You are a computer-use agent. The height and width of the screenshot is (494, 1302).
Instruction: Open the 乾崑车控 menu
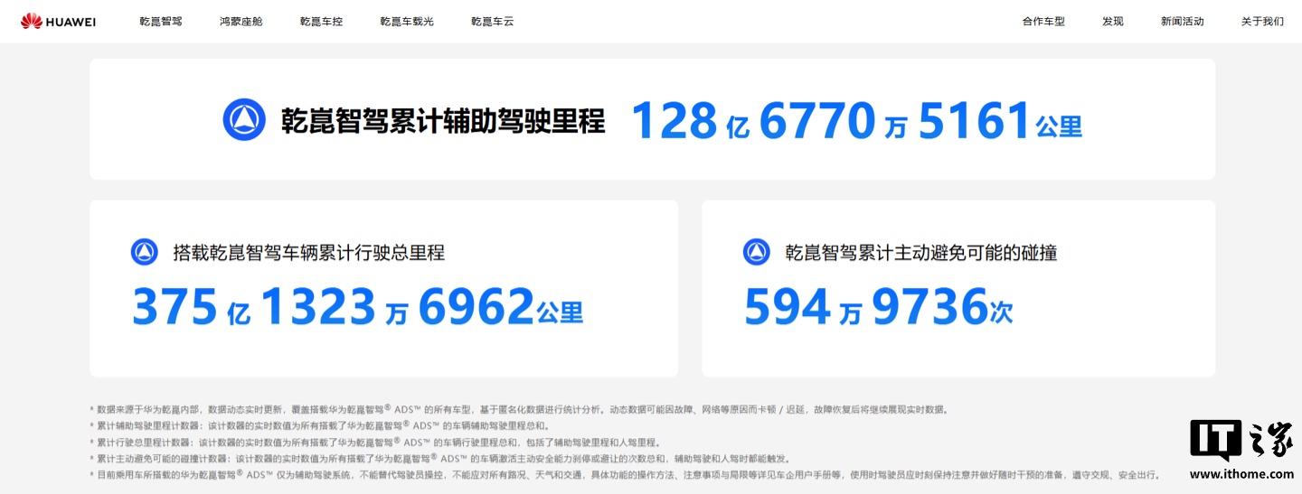(322, 21)
